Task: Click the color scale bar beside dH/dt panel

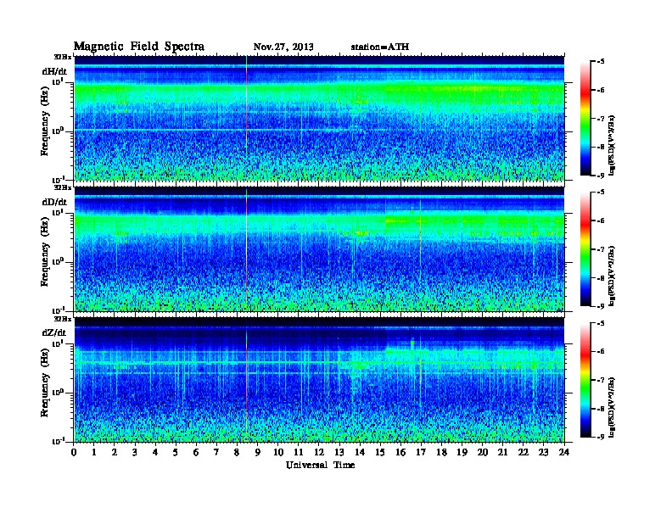Action: click(585, 119)
